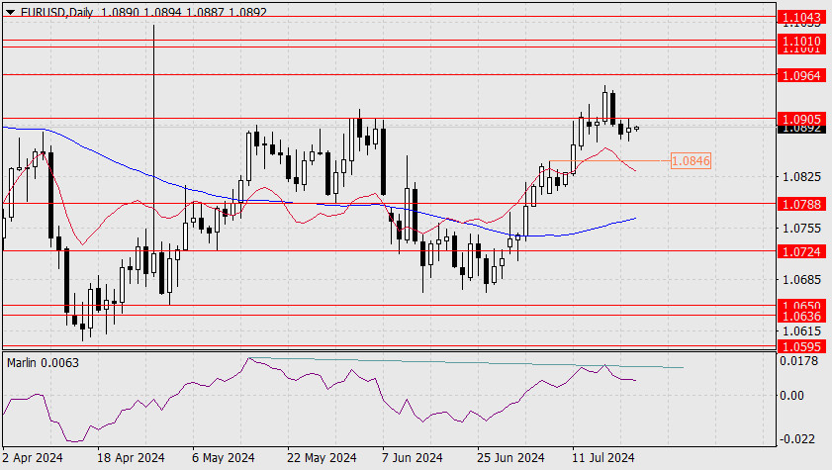The height and width of the screenshot is (470, 832).
Task: Select the 1.0595 red price label
Action: pyautogui.click(x=801, y=347)
